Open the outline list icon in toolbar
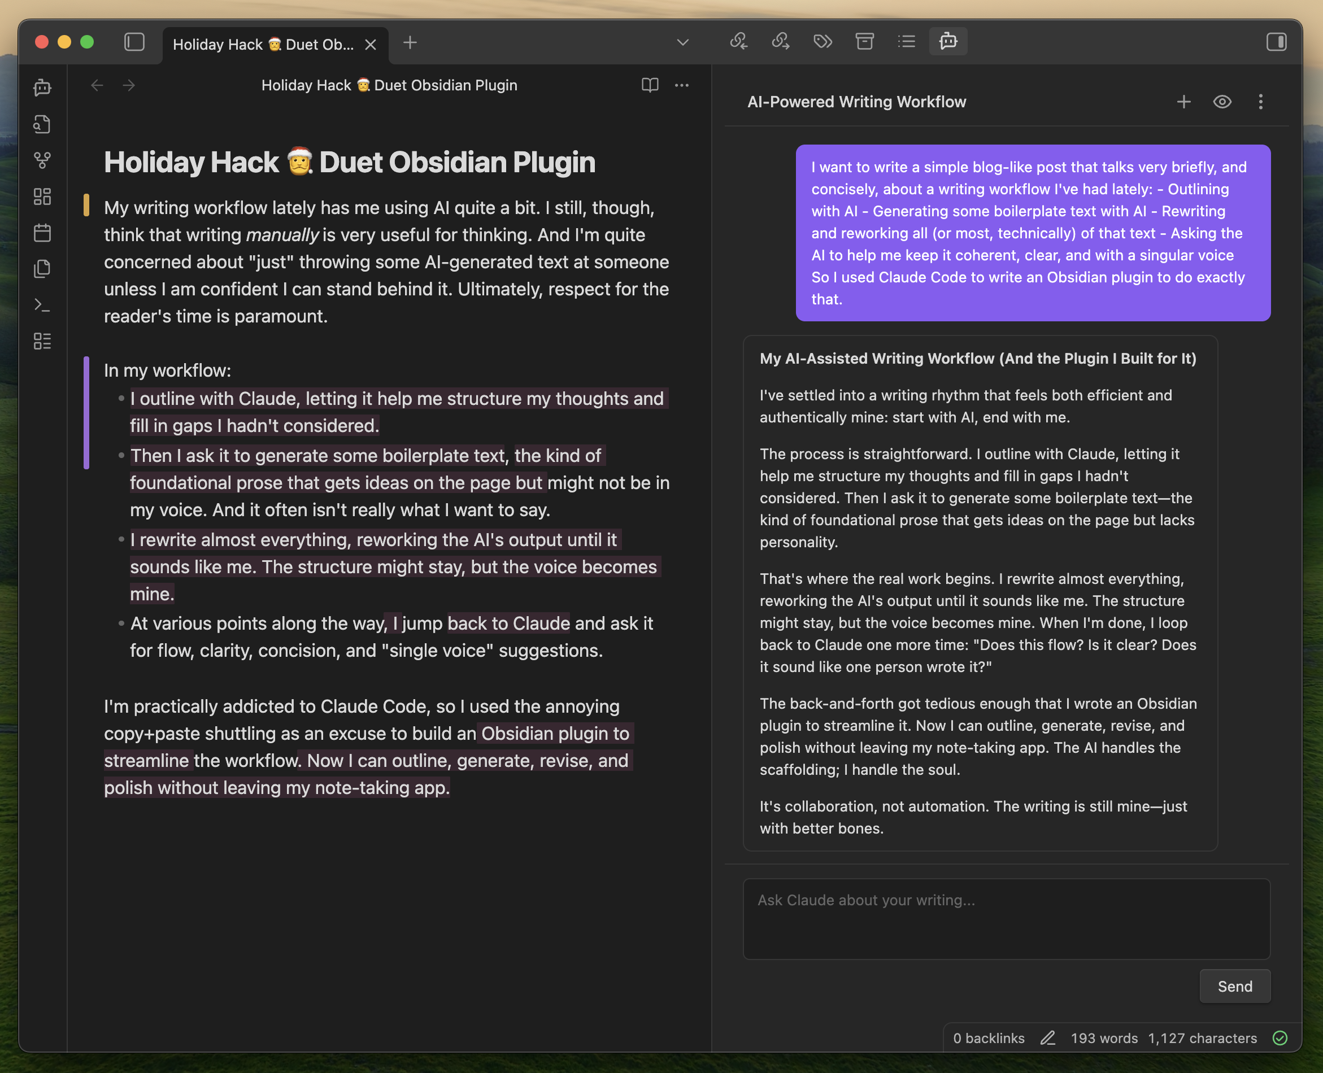 coord(906,41)
